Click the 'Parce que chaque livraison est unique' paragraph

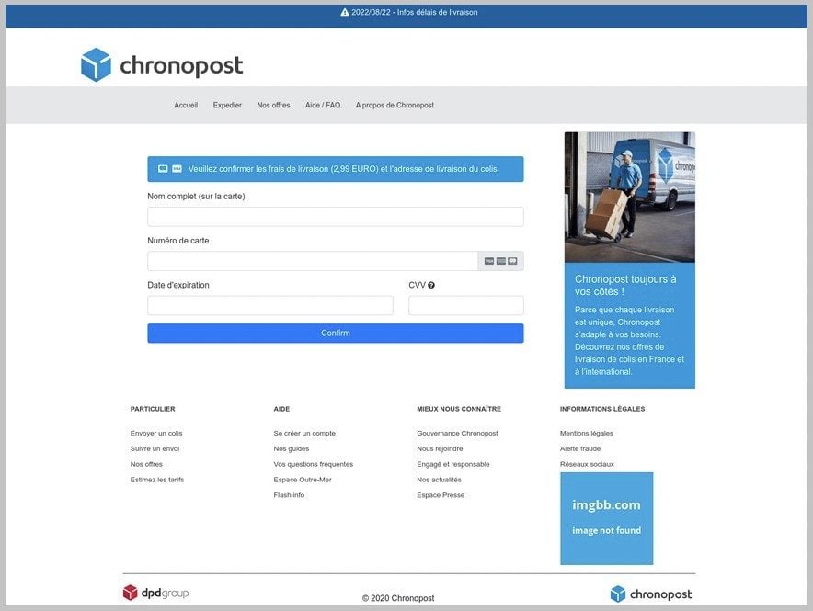point(629,341)
